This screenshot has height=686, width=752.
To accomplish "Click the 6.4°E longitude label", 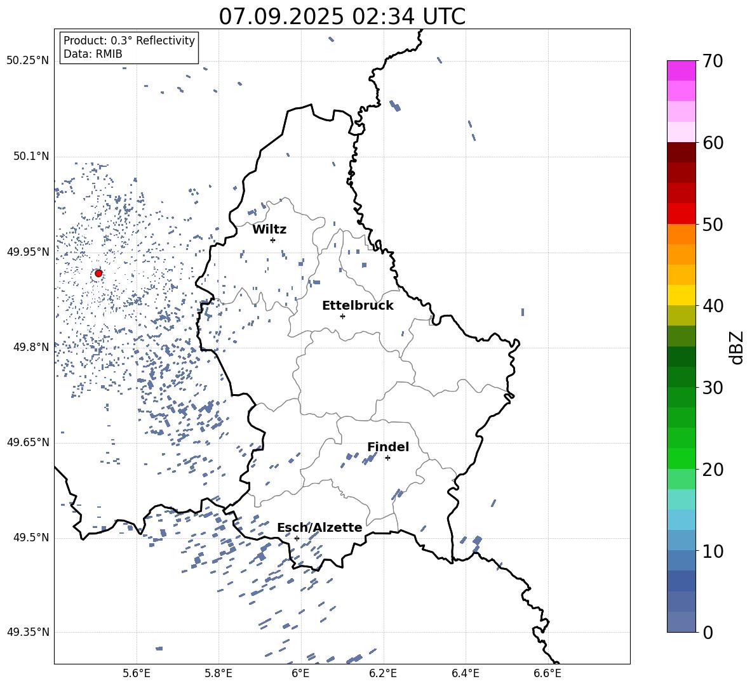I will tap(465, 673).
